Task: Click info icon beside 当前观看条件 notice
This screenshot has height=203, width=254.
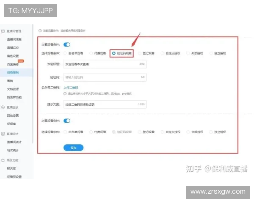Action: click(40, 30)
